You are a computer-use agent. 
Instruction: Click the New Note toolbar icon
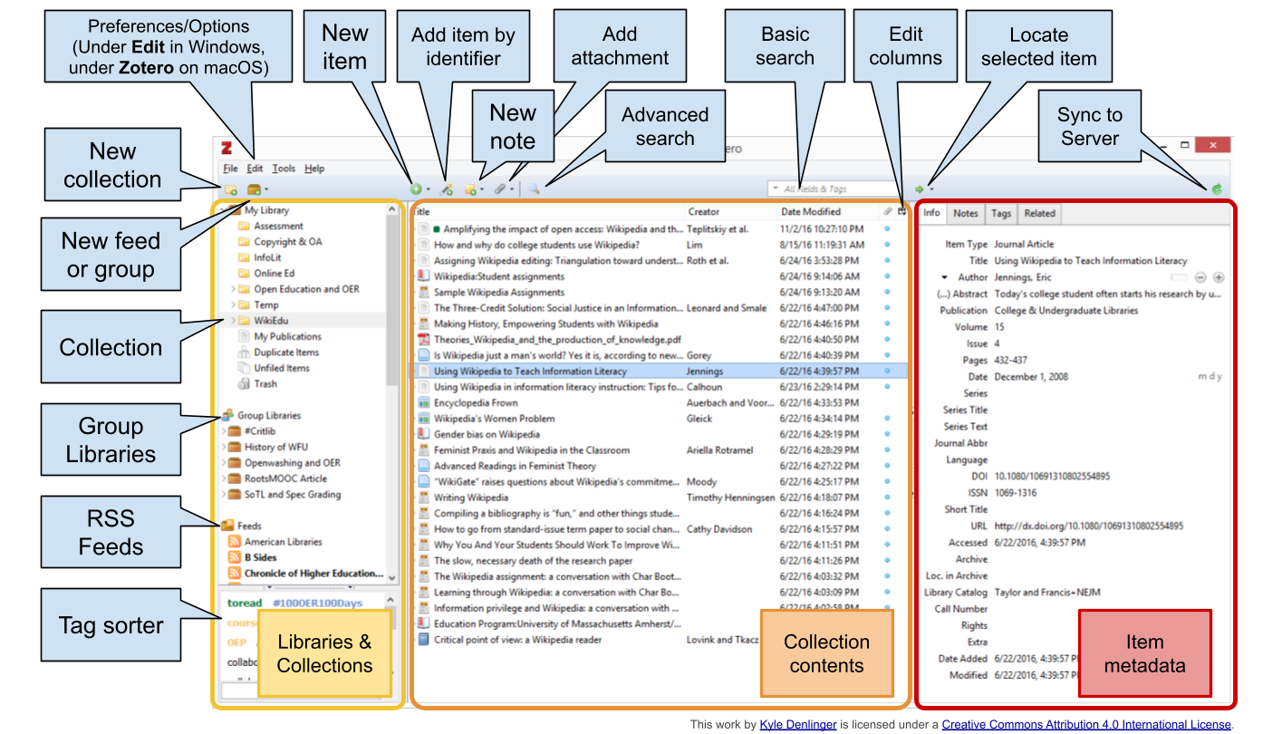point(470,189)
